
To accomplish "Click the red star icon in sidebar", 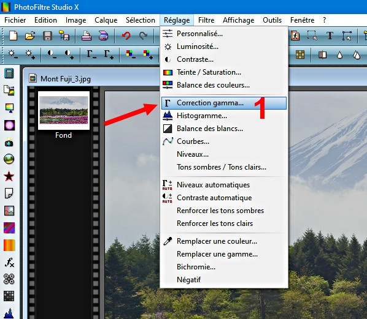I will tap(9, 176).
